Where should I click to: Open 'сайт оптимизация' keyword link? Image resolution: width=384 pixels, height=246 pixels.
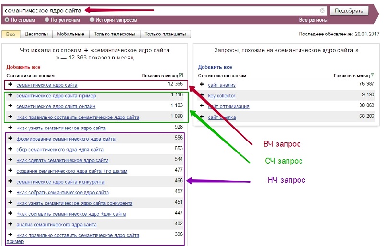228,107
